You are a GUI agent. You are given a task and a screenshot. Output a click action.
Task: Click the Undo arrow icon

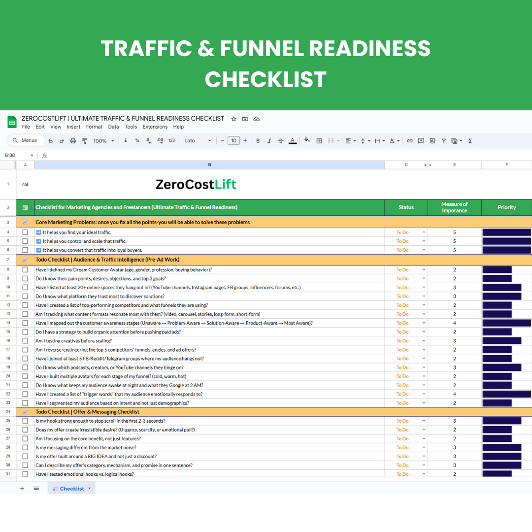tap(50, 141)
